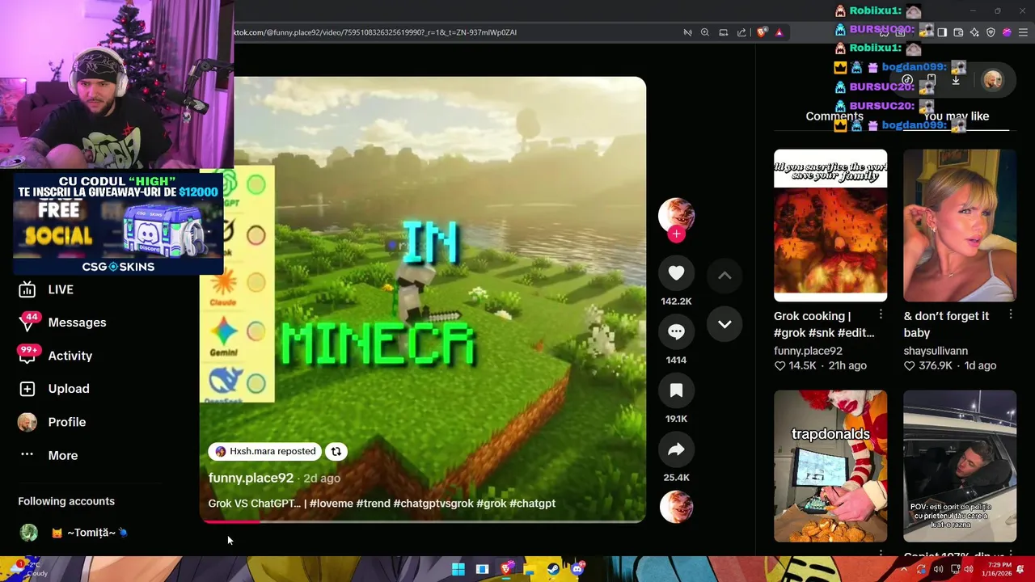Open options menu for don't forget it baby

[x=1011, y=314]
